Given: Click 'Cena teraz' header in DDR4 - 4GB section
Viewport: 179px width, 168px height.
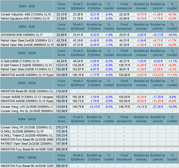Looking at the screenshot, I should (61, 6).
